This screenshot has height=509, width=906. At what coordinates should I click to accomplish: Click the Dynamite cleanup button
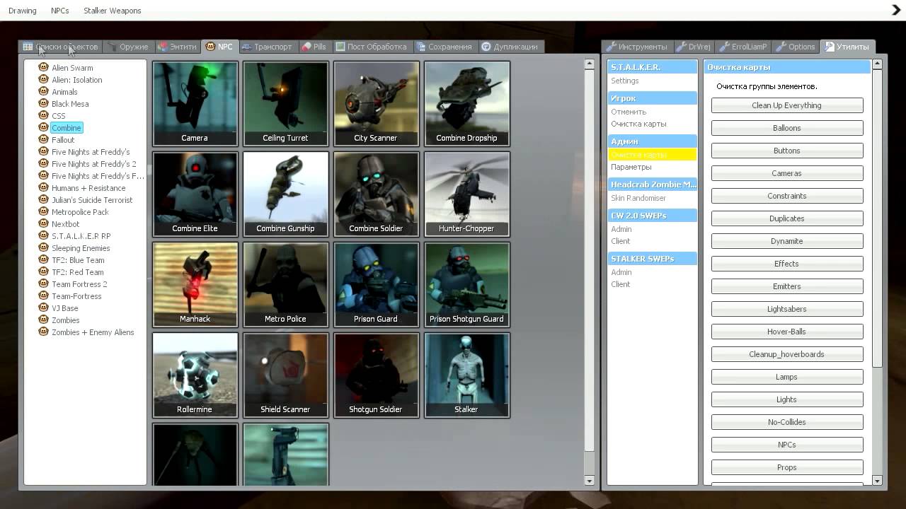coord(787,241)
